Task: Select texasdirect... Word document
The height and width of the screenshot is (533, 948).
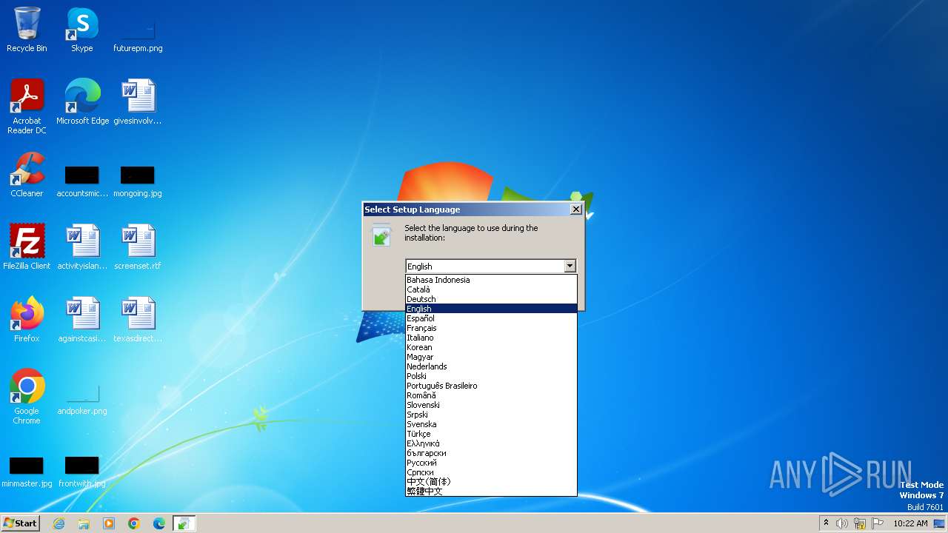Action: [x=138, y=319]
